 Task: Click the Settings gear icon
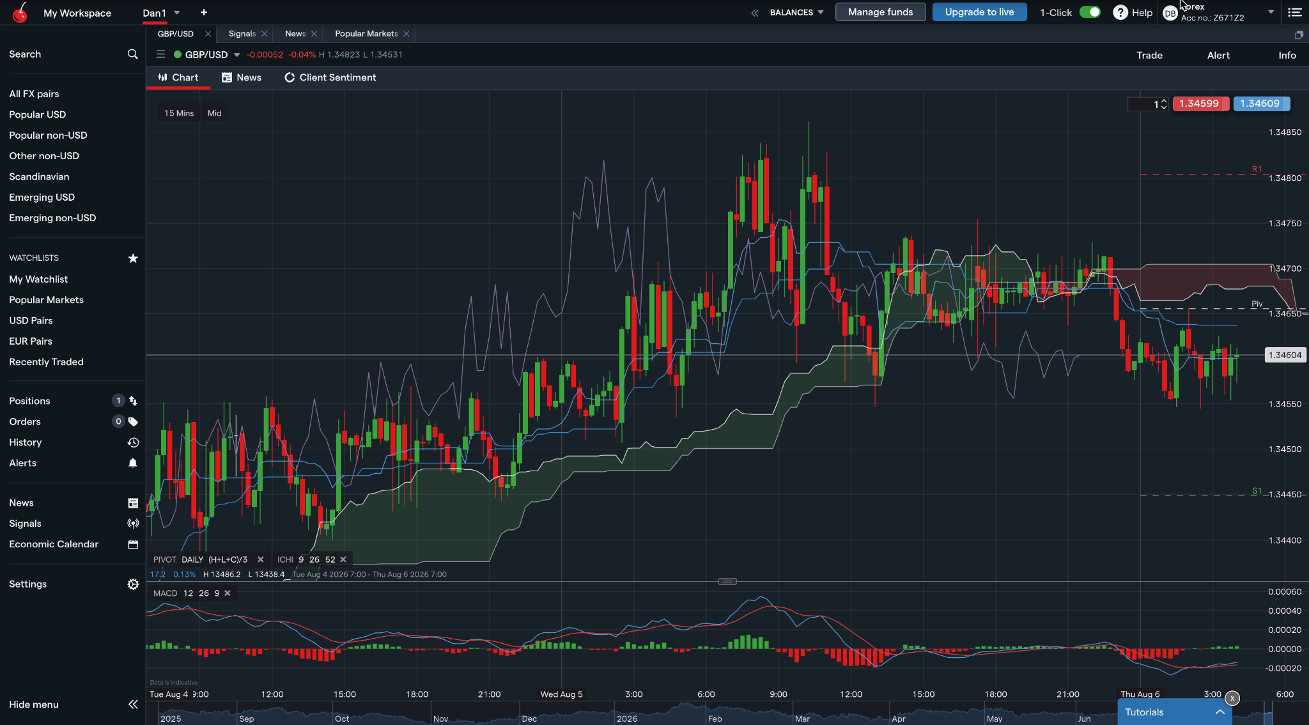pos(133,584)
